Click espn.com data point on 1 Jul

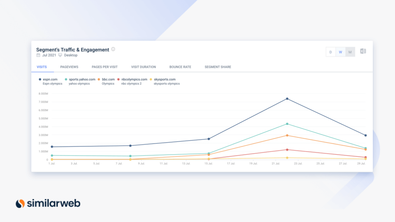coord(52,147)
